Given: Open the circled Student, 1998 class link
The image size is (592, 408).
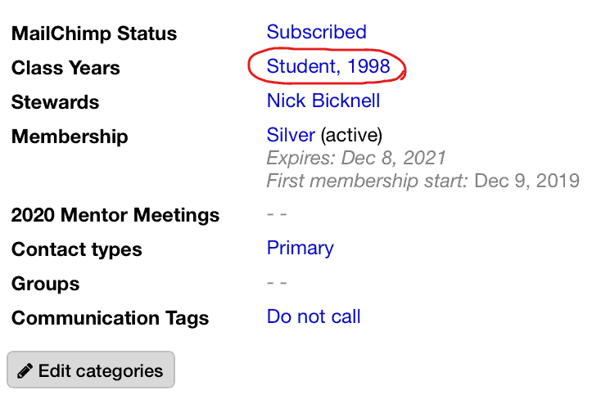Looking at the screenshot, I should (328, 66).
